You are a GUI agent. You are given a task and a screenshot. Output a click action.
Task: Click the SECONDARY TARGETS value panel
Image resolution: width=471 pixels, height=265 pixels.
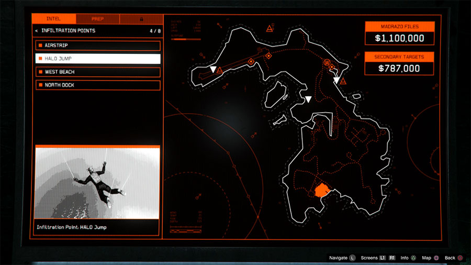point(399,63)
